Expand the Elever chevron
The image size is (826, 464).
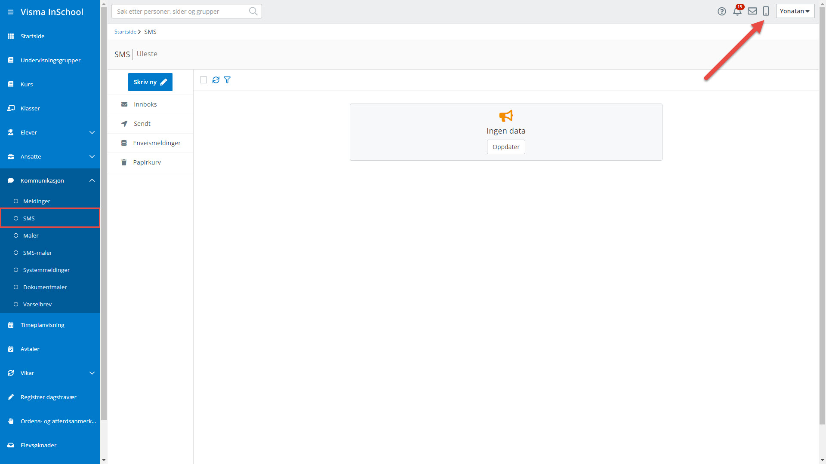point(92,132)
